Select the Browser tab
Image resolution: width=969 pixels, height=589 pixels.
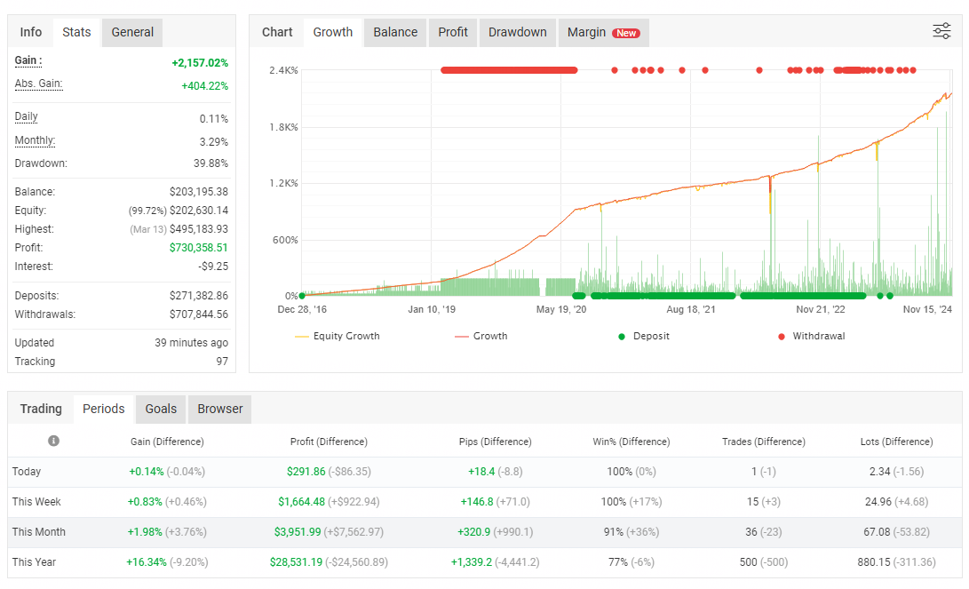tap(220, 409)
